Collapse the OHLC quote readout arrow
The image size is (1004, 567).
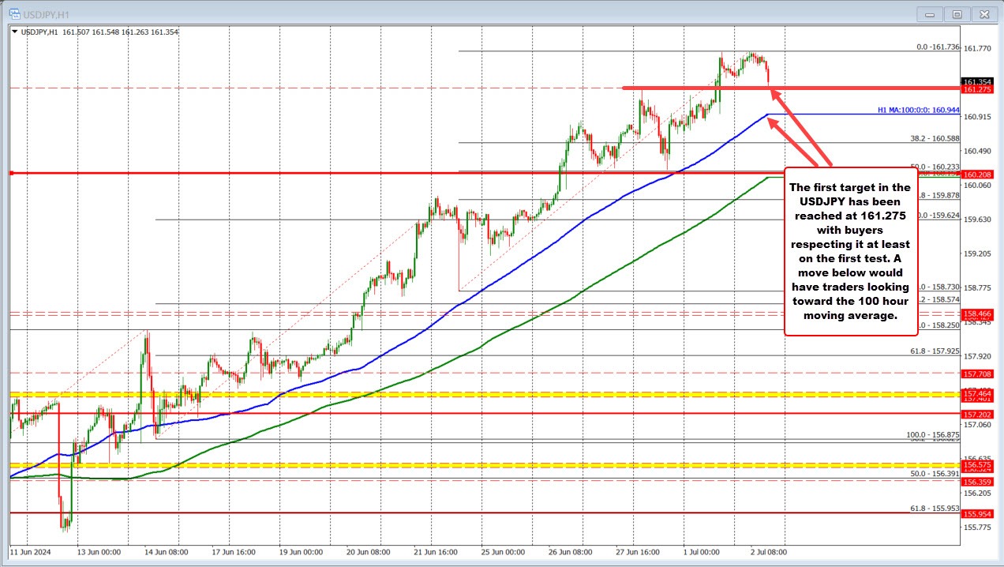point(14,32)
